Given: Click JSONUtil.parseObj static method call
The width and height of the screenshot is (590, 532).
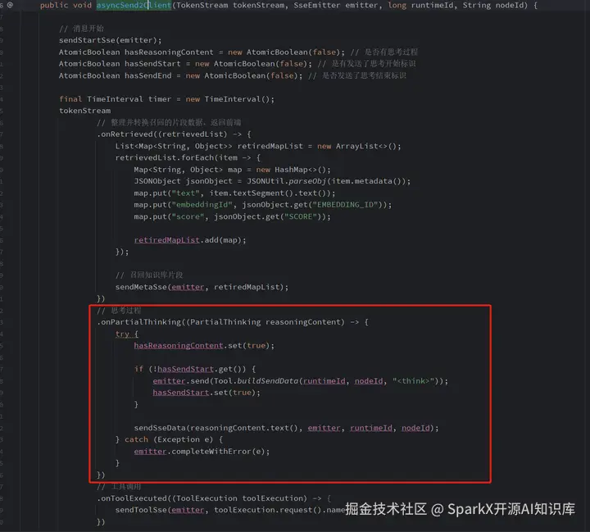Looking at the screenshot, I should tap(286, 181).
